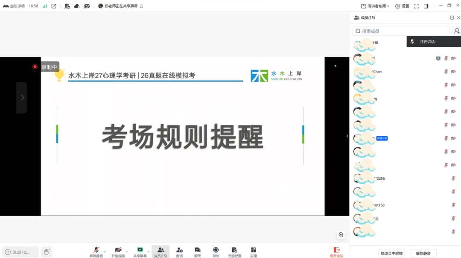This screenshot has height=258, width=461.
Task: Open meeting details (会议详情)
Action: click(14, 6)
